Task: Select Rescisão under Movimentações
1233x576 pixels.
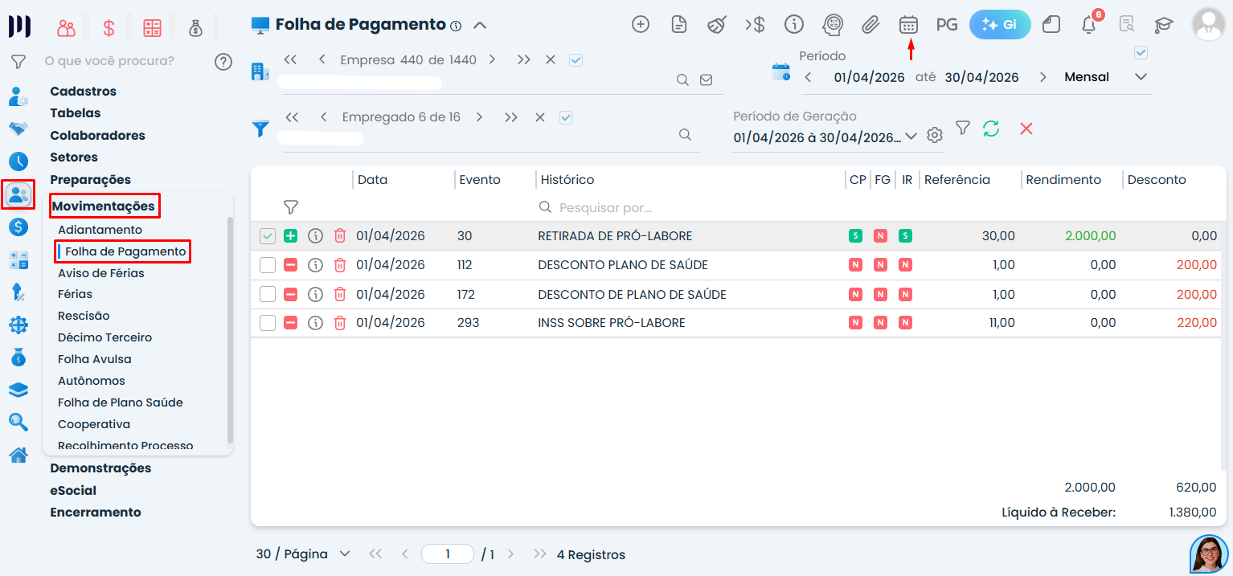Action: [84, 316]
